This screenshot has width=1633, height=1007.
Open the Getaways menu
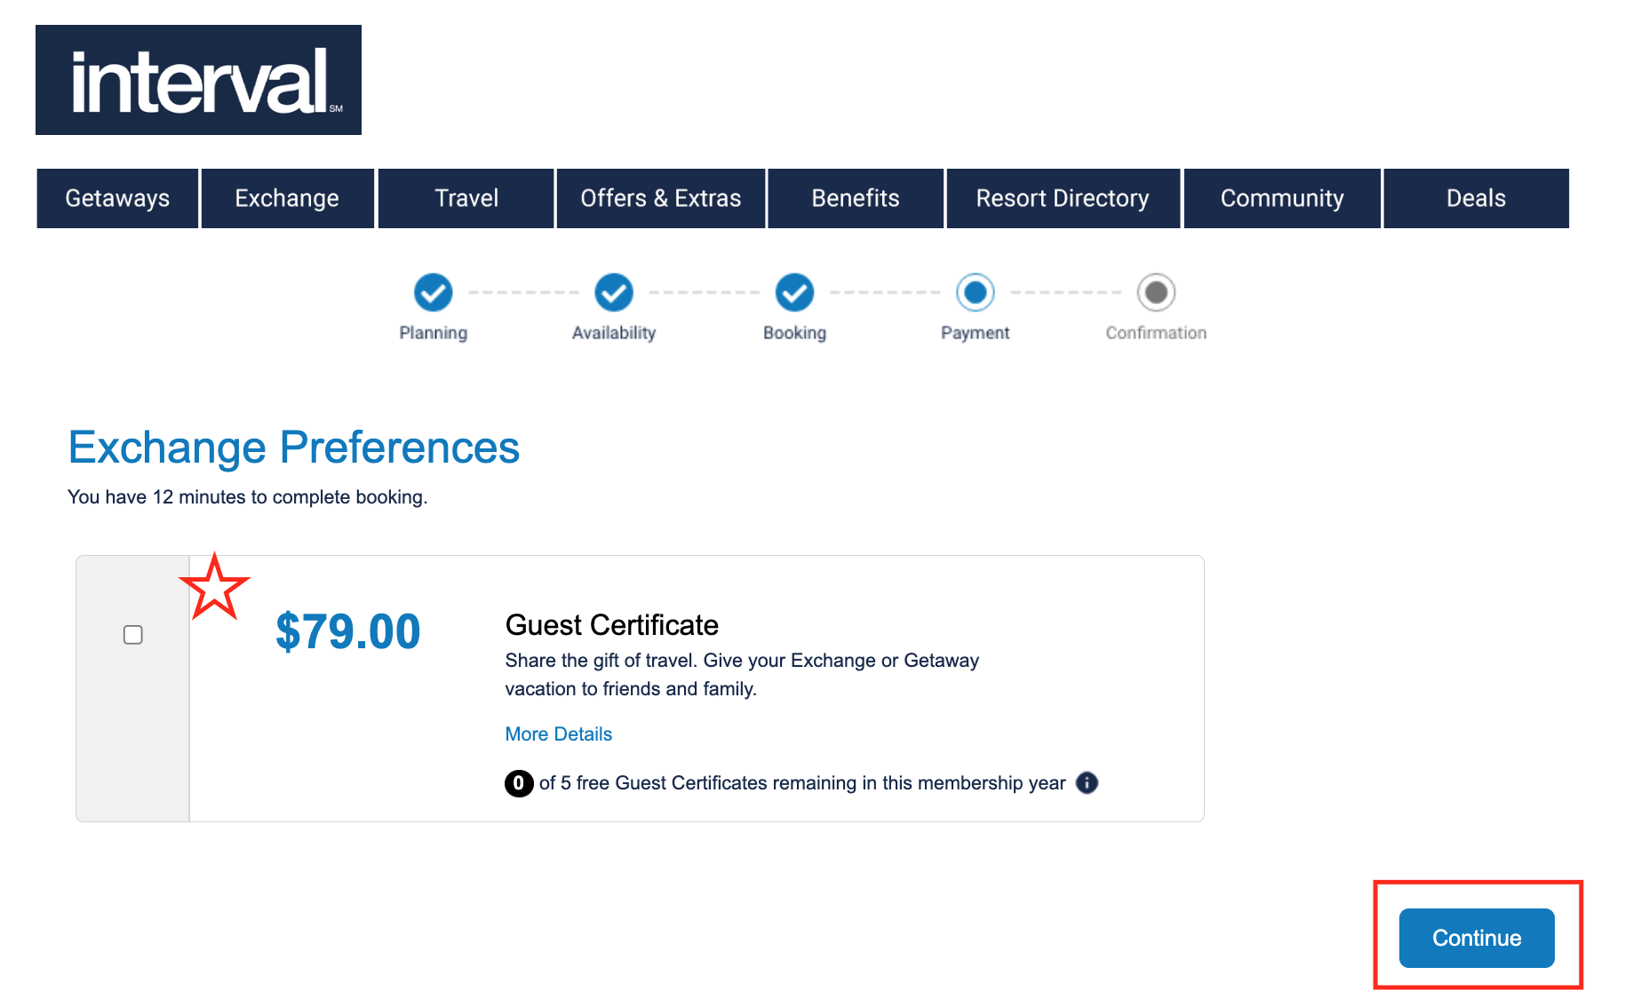point(117,198)
